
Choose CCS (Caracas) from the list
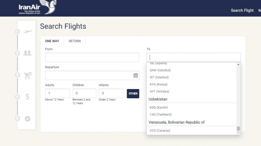pyautogui.click(x=160, y=130)
